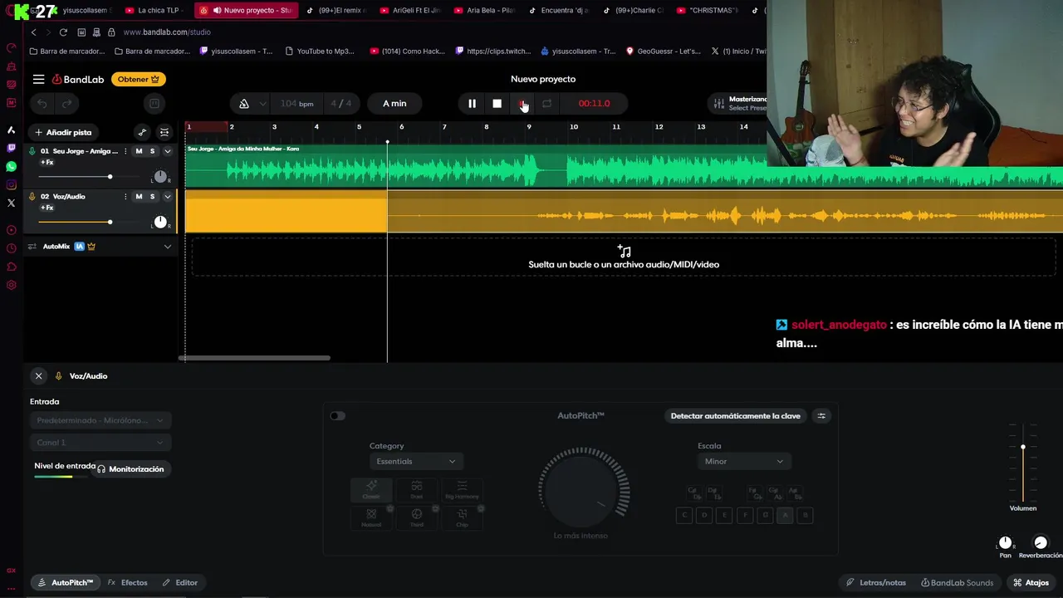1063x598 pixels.
Task: Select the C note key button
Action: (x=684, y=515)
